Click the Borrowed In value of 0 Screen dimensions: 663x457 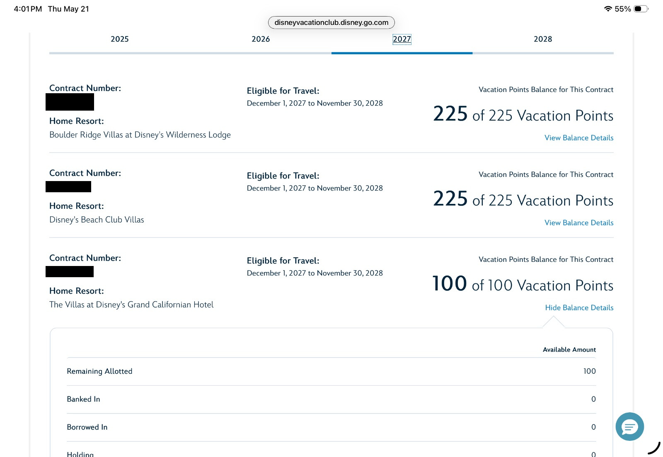593,427
